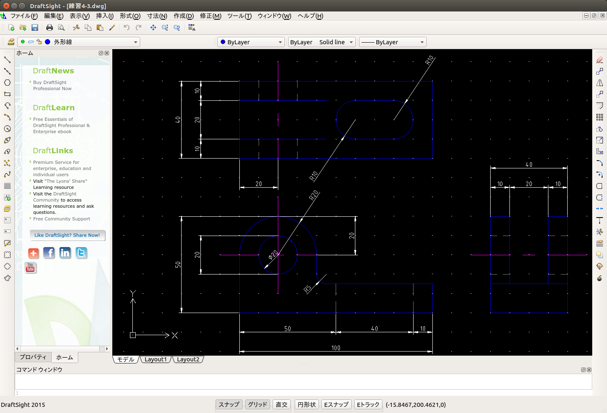Image resolution: width=607 pixels, height=413 pixels.
Task: Toggle Eスナップ entity snap
Action: [x=336, y=404]
